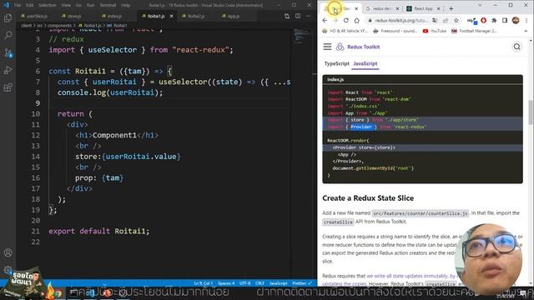The image size is (534, 300).
Task: Bookmark this page with the star
Action: pos(456,20)
